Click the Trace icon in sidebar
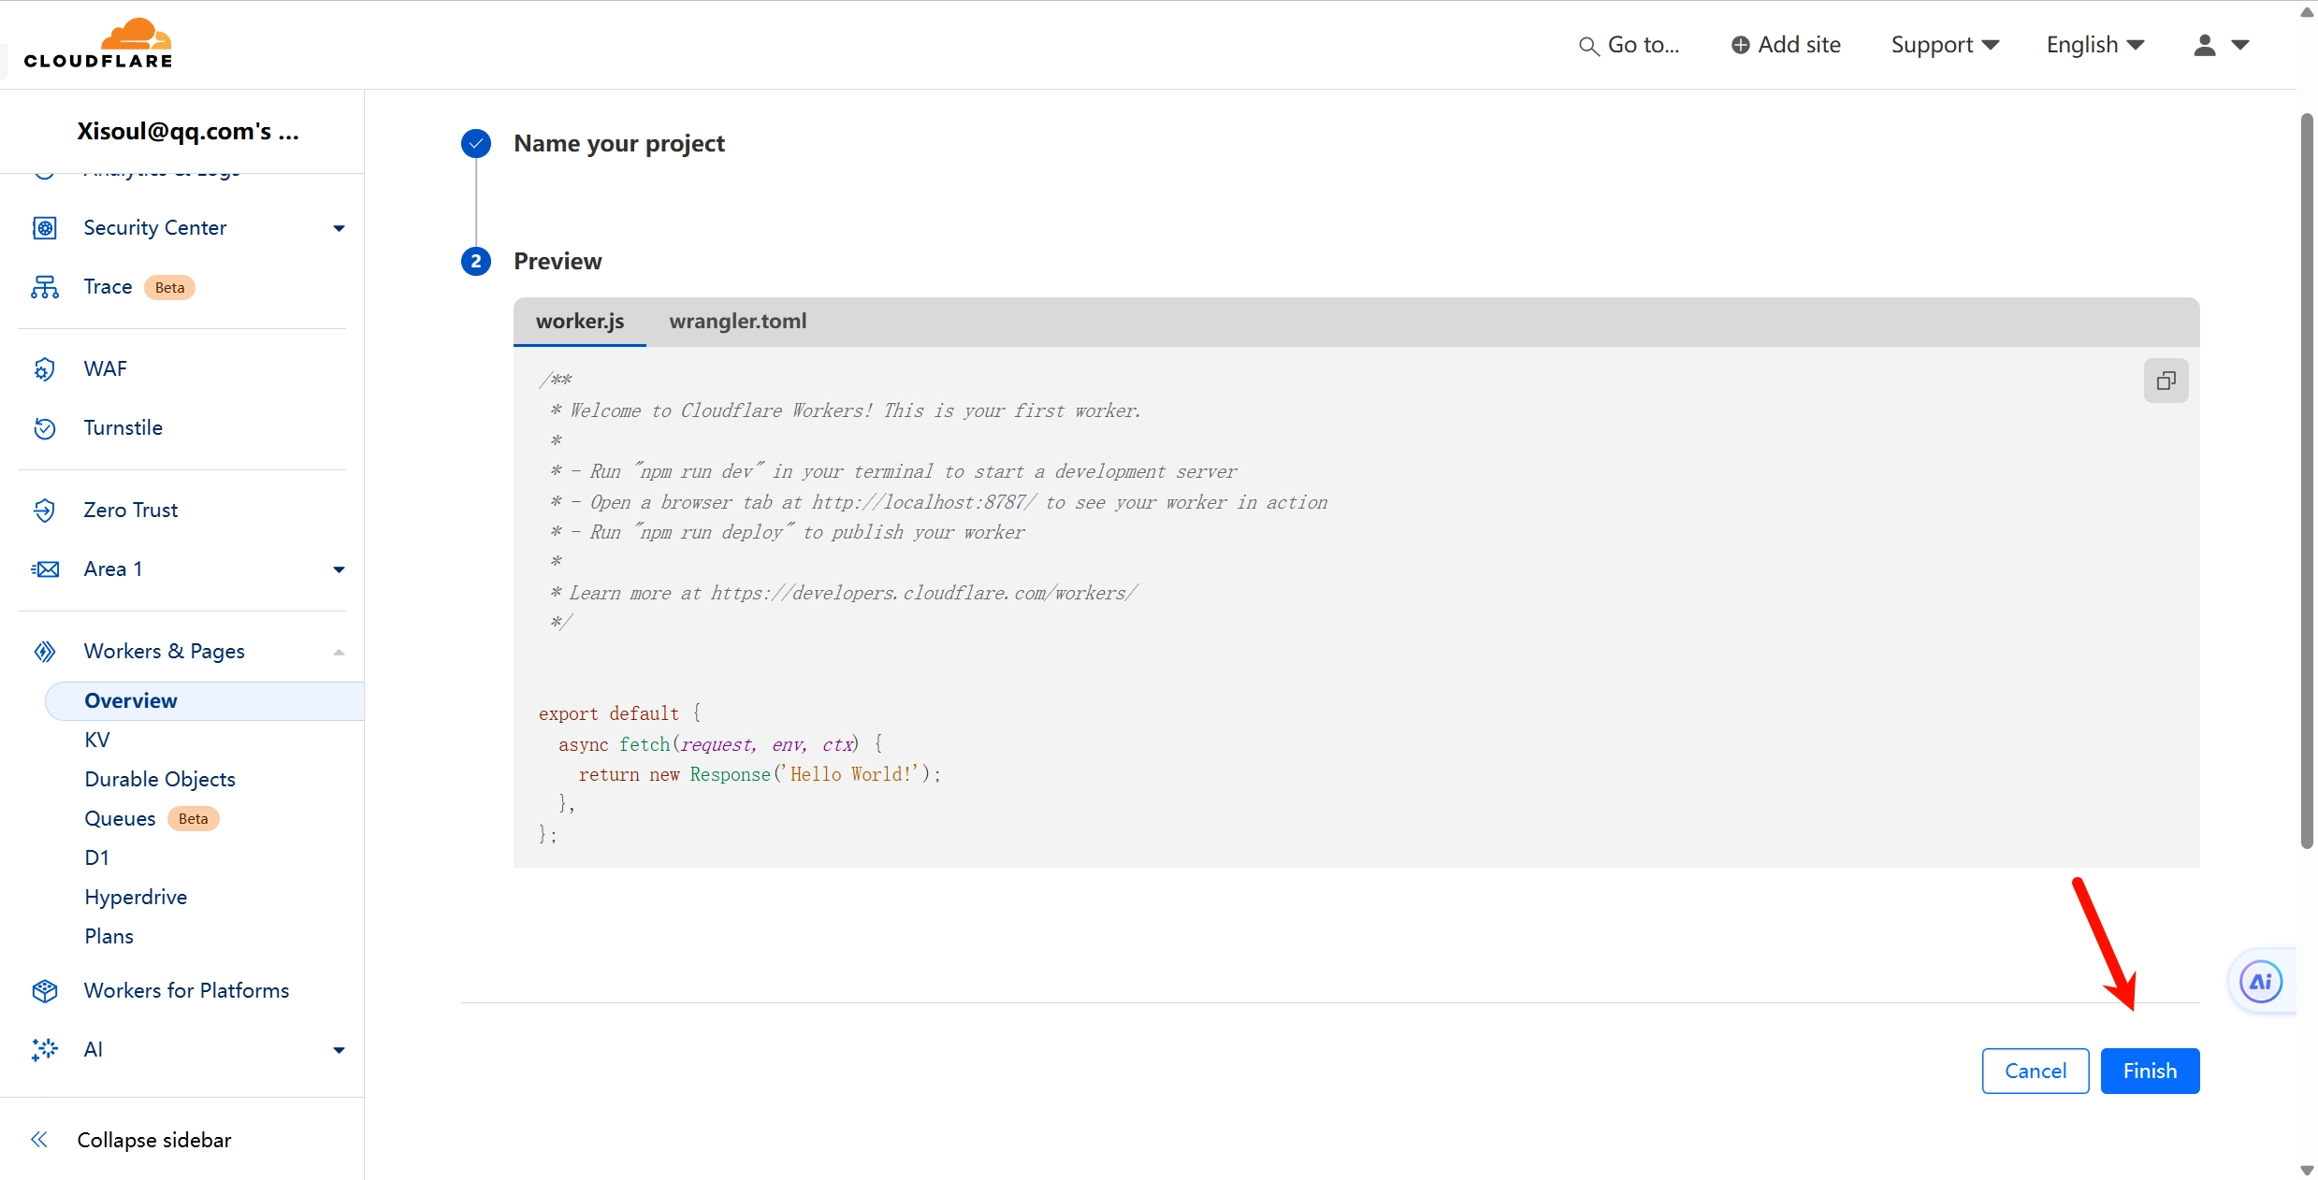 click(x=45, y=286)
